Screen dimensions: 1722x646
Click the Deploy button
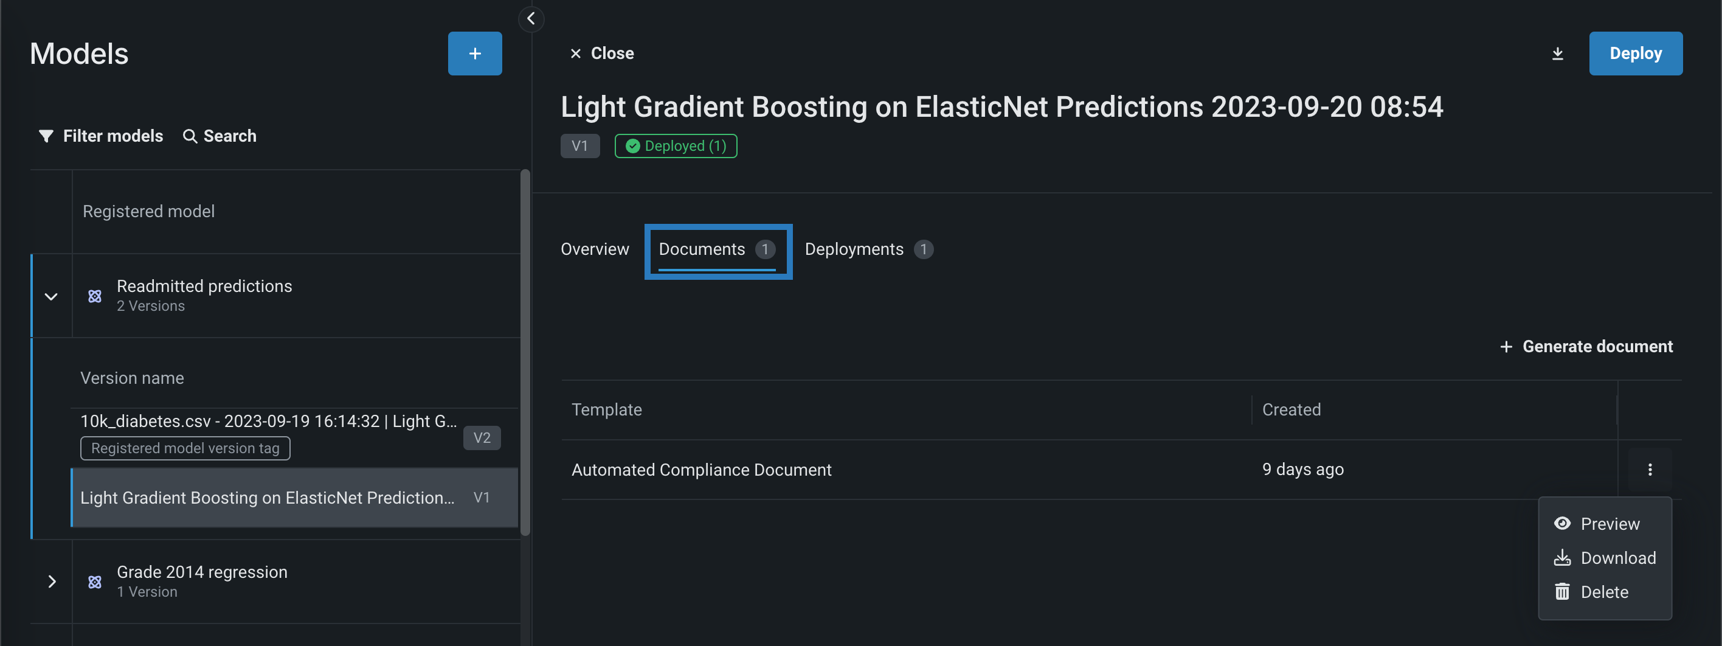pos(1635,54)
